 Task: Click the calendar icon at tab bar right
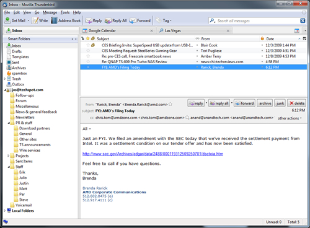click(297, 31)
